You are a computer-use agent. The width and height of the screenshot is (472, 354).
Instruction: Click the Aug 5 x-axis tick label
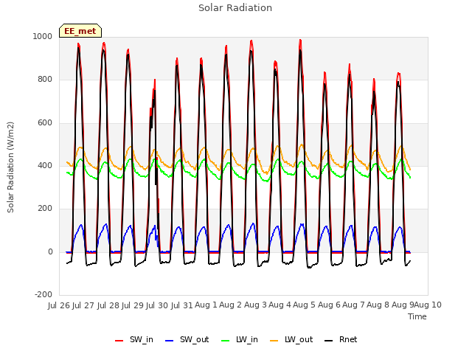(305, 305)
